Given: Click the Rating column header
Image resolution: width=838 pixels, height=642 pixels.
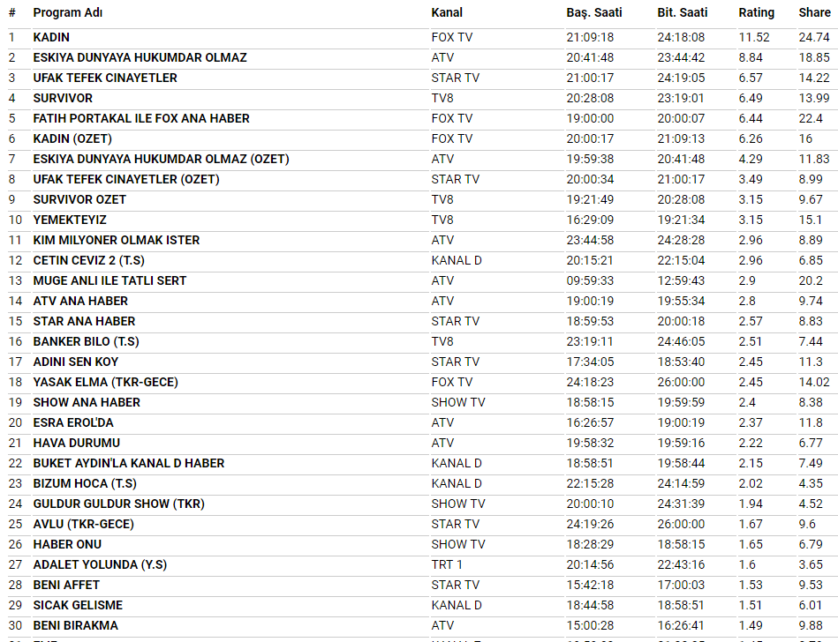Looking at the screenshot, I should pyautogui.click(x=756, y=12).
